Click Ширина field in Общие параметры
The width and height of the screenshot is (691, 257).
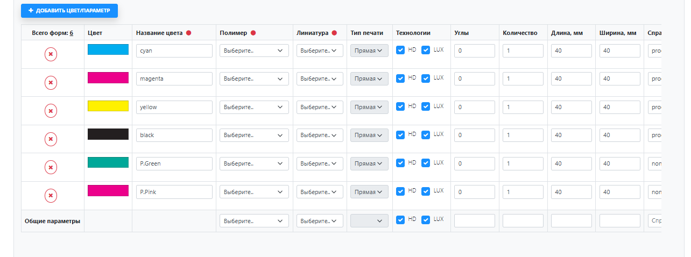(x=620, y=221)
